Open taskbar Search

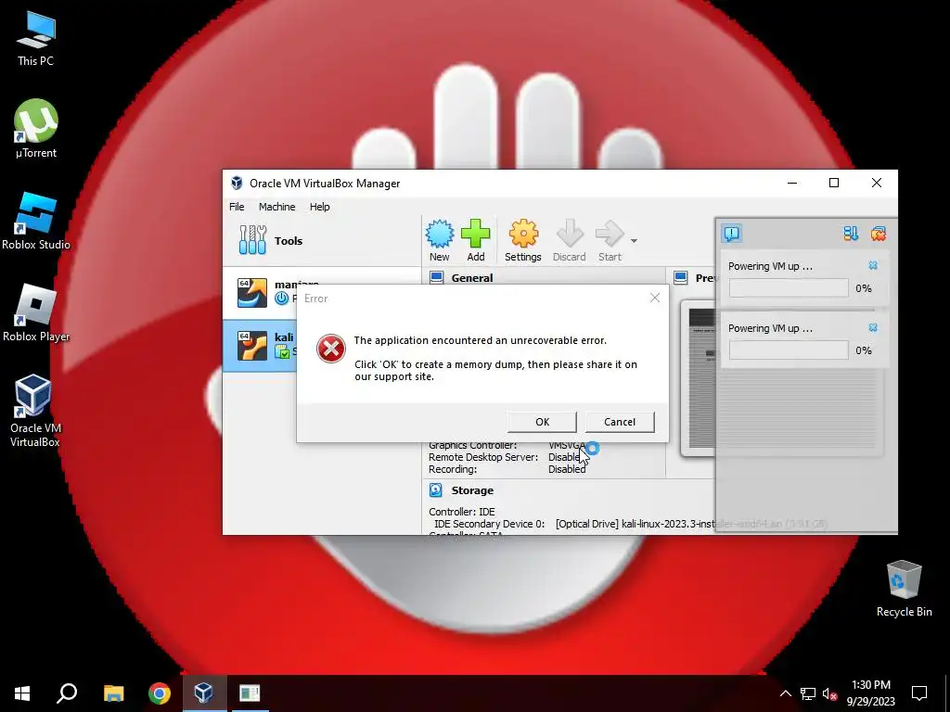pyautogui.click(x=67, y=693)
